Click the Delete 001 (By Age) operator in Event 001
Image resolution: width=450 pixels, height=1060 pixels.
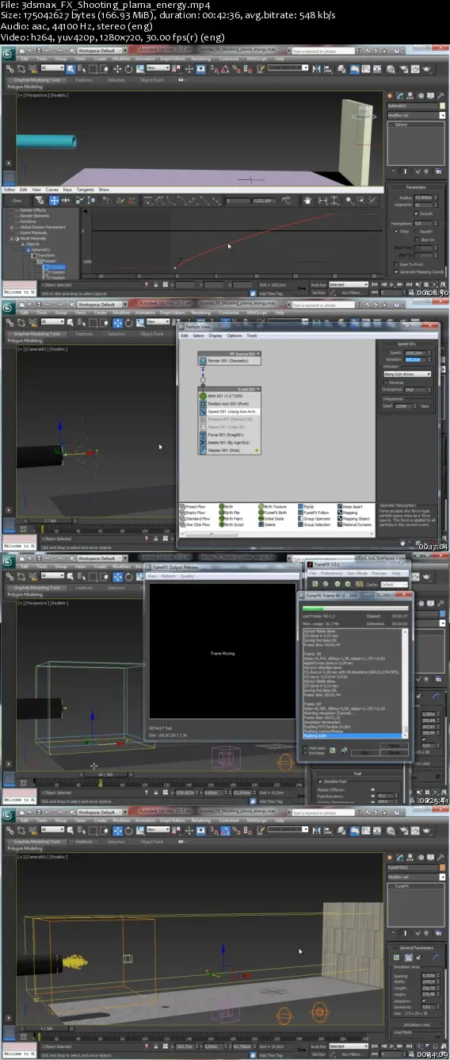[x=230, y=443]
